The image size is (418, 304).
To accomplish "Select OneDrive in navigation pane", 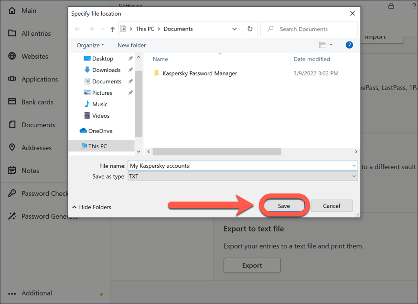I will pyautogui.click(x=96, y=131).
